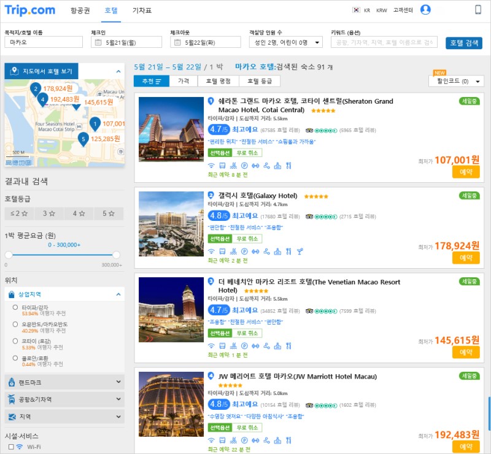
Task: Click the Venetian Macao fitness amenity icon
Action: pyautogui.click(x=255, y=346)
